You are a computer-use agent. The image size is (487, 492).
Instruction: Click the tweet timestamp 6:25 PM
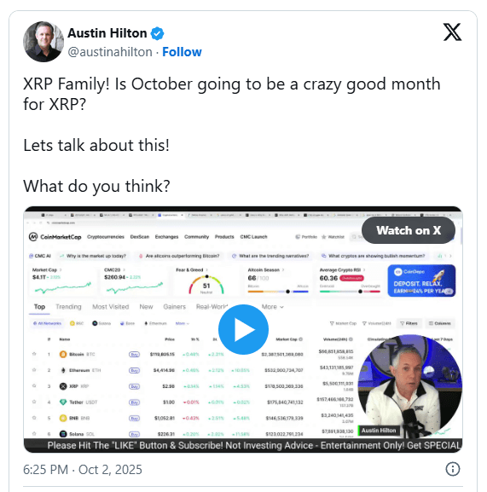tap(46, 470)
